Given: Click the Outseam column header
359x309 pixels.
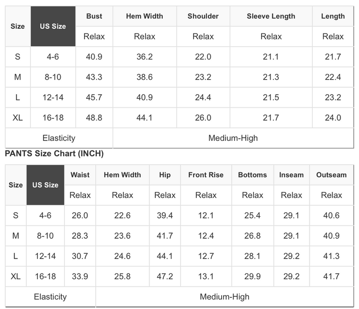Looking at the screenshot, I should coord(331,174).
